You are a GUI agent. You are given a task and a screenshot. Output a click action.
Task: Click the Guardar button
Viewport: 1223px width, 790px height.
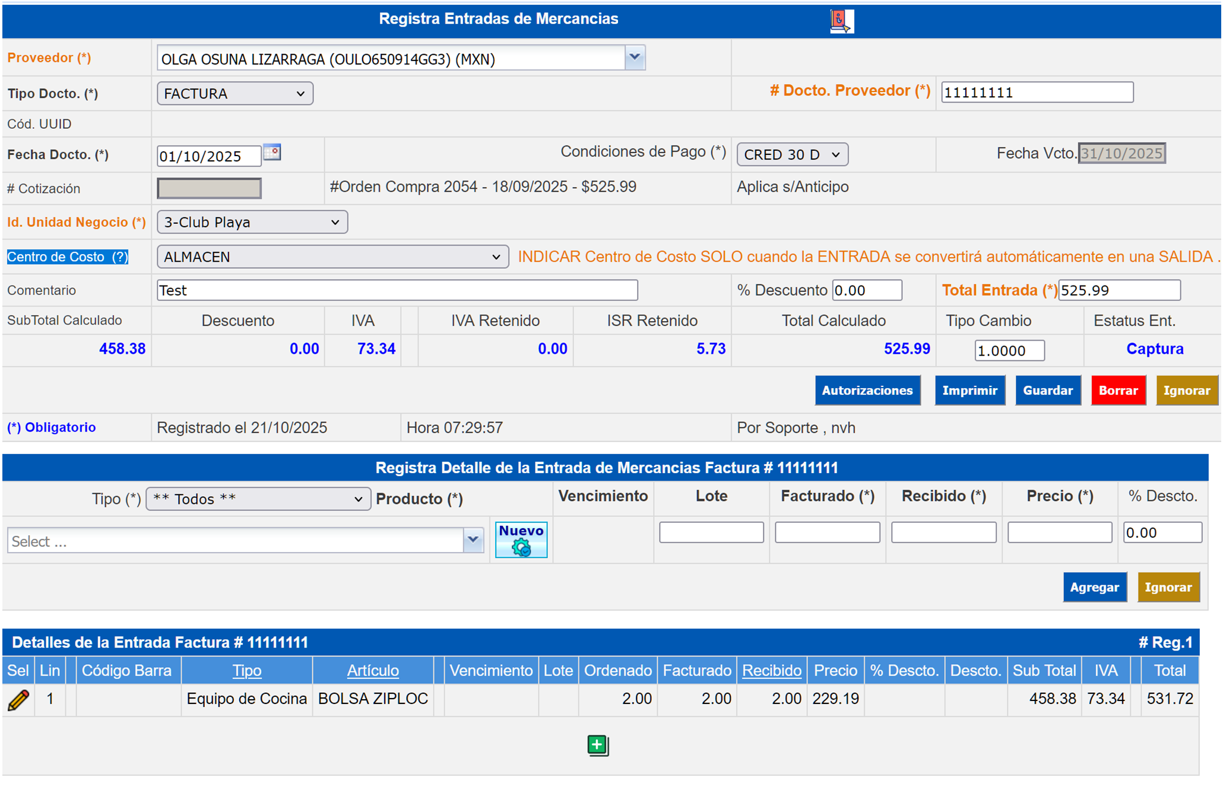(1047, 391)
